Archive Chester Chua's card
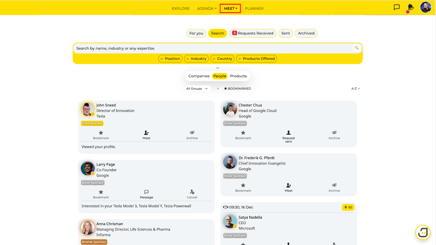Viewport: 436px width, 245px height. tap(334, 135)
